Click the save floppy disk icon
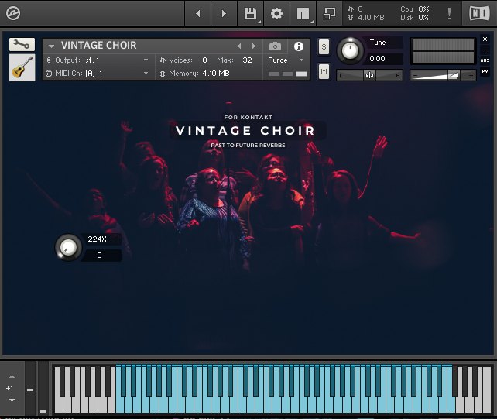Image resolution: width=497 pixels, height=419 pixels. (x=250, y=14)
